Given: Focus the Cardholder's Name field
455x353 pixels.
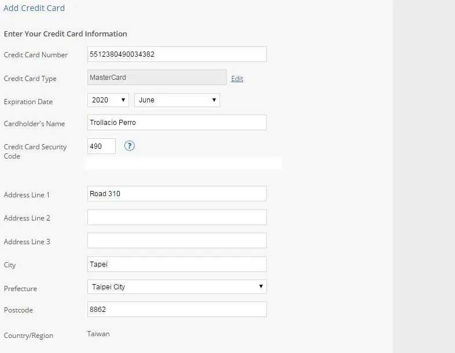Looking at the screenshot, I should (177, 123).
